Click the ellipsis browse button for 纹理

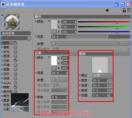tap(125, 44)
